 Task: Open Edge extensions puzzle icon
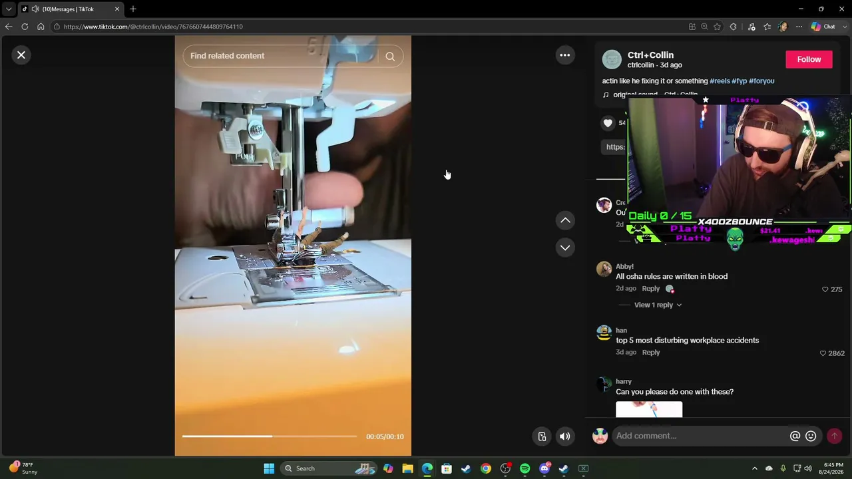click(x=734, y=27)
